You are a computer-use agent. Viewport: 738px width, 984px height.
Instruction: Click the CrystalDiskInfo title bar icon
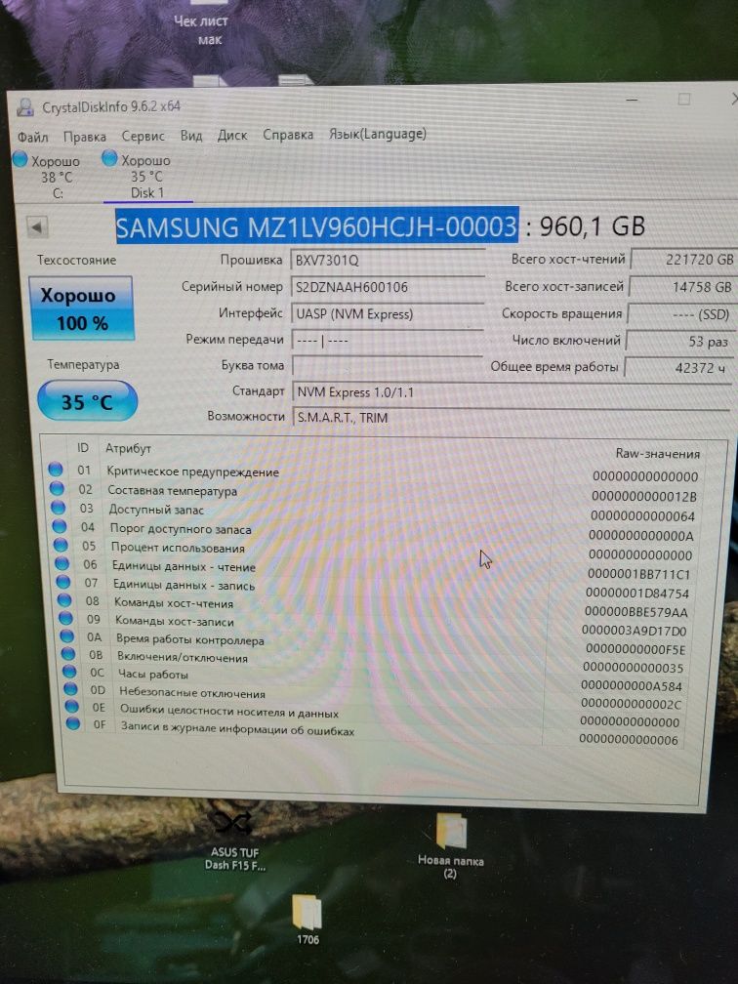[x=25, y=107]
